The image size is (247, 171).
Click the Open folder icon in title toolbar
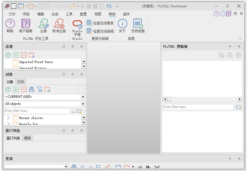[x=31, y=6]
